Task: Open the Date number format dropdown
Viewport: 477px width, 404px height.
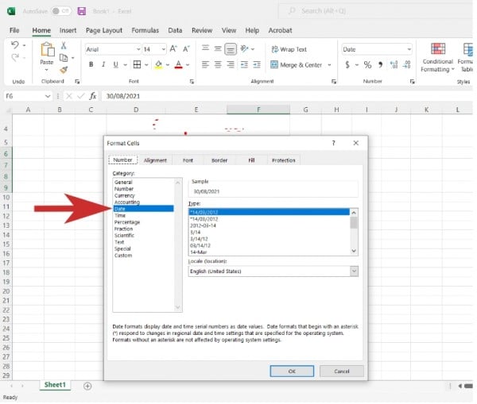Action: click(409, 49)
